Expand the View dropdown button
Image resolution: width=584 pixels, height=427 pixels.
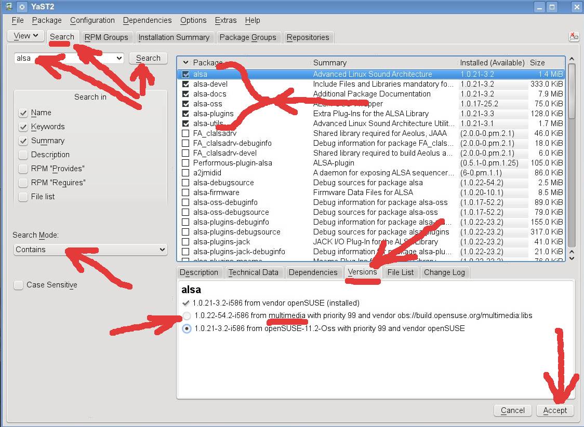(26, 36)
